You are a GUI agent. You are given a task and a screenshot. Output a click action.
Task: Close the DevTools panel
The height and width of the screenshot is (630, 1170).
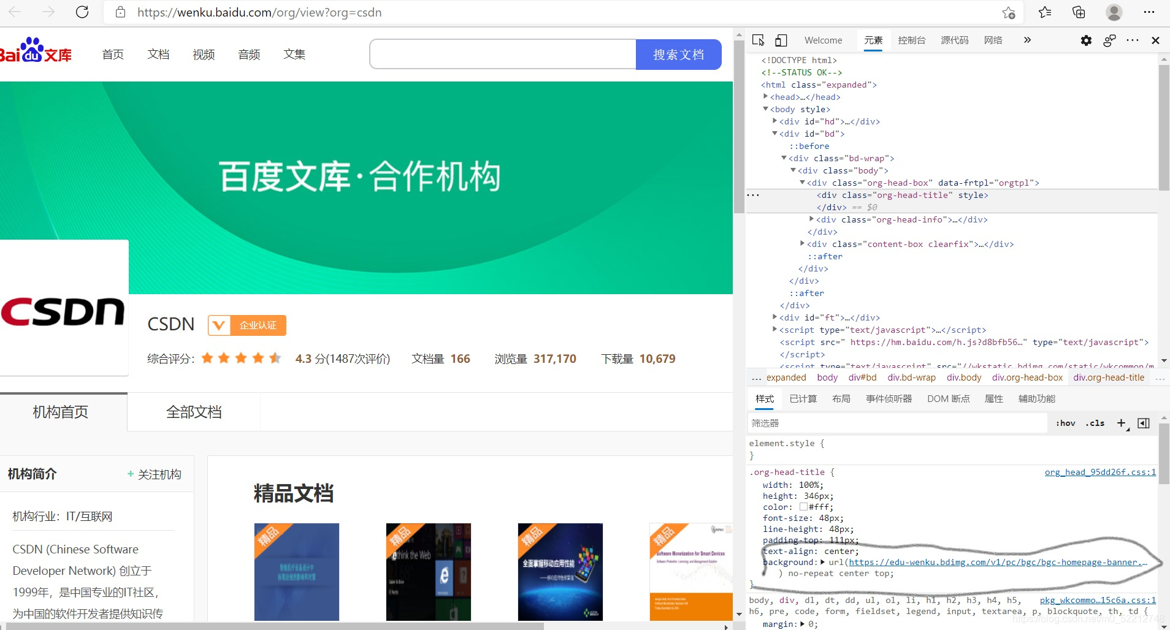pos(1155,40)
